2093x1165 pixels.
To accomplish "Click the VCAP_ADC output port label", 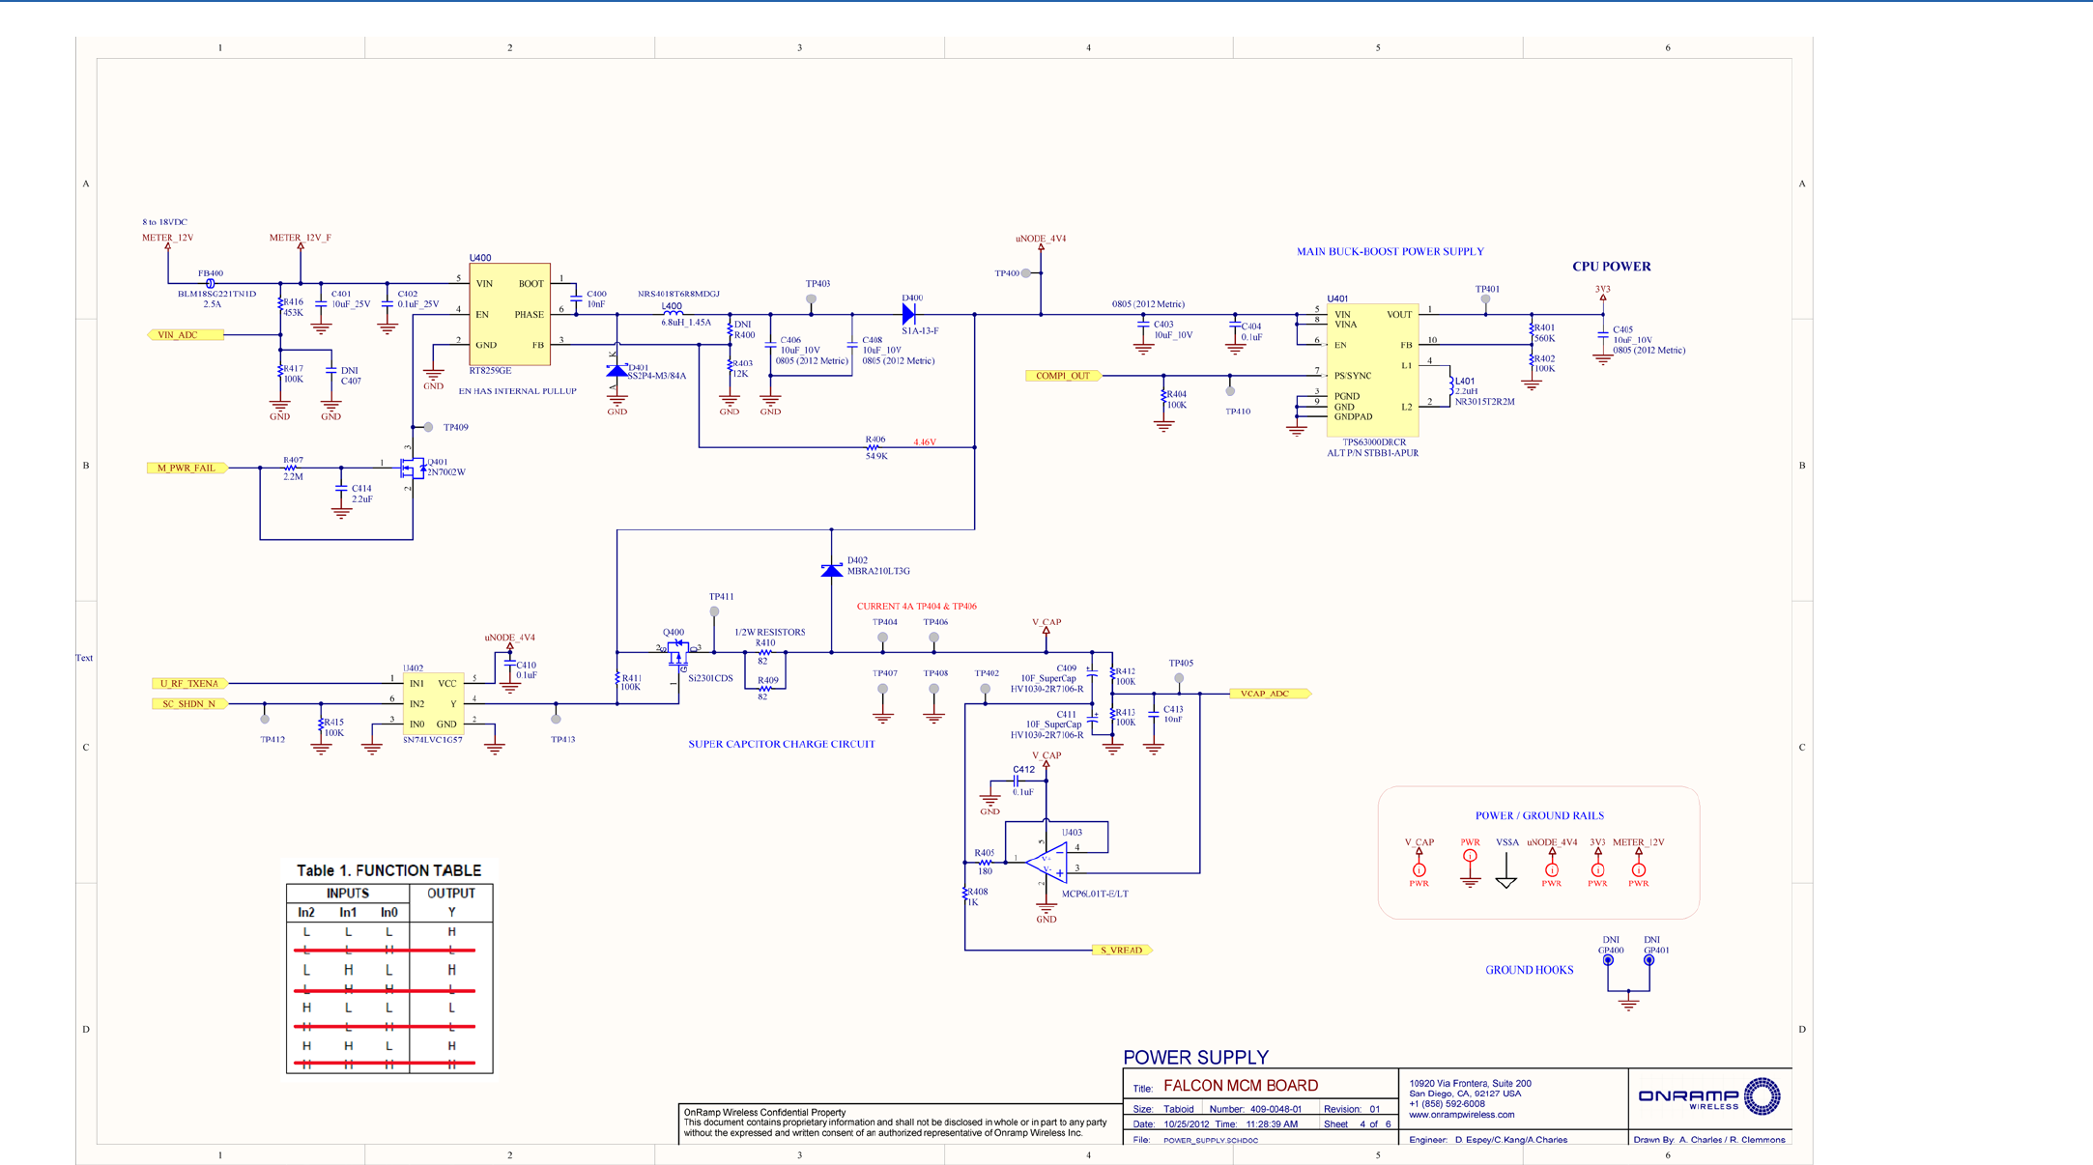I will pos(1270,694).
